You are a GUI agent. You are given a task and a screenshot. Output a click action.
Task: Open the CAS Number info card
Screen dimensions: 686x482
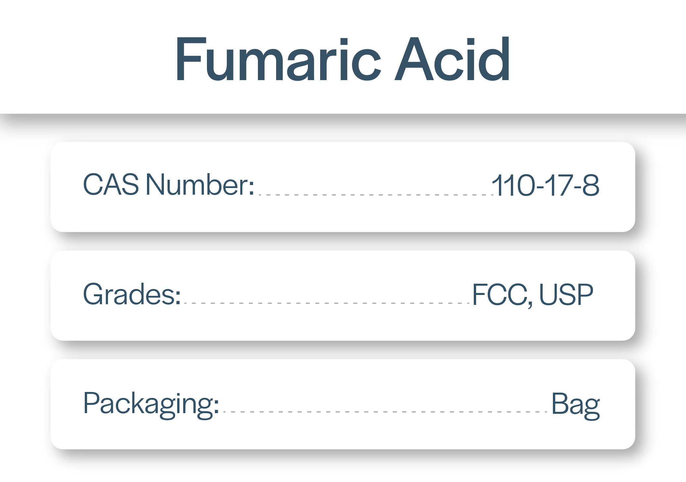click(343, 187)
